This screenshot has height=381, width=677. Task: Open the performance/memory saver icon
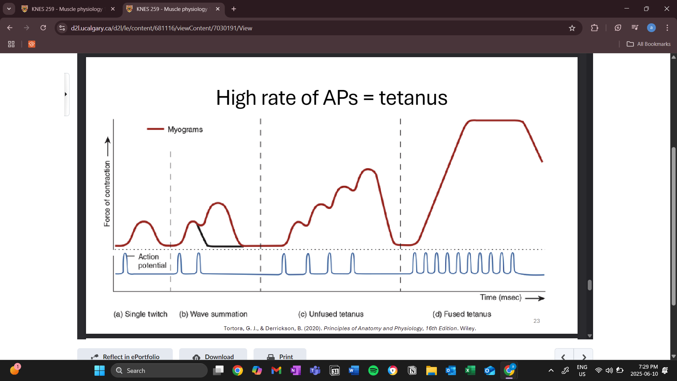pos(618,28)
